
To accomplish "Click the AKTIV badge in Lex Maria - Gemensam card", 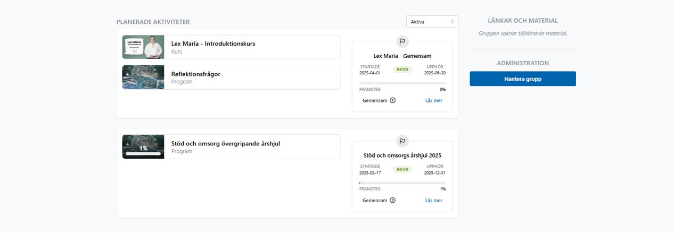I will tap(402, 70).
